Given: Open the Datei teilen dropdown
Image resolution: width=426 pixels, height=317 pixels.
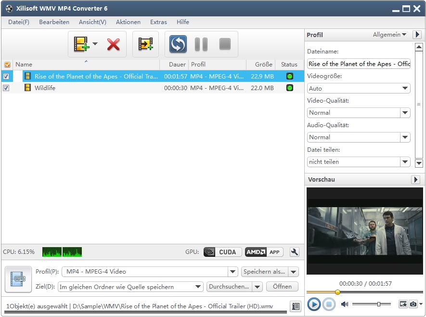Looking at the screenshot, I should pos(405,162).
